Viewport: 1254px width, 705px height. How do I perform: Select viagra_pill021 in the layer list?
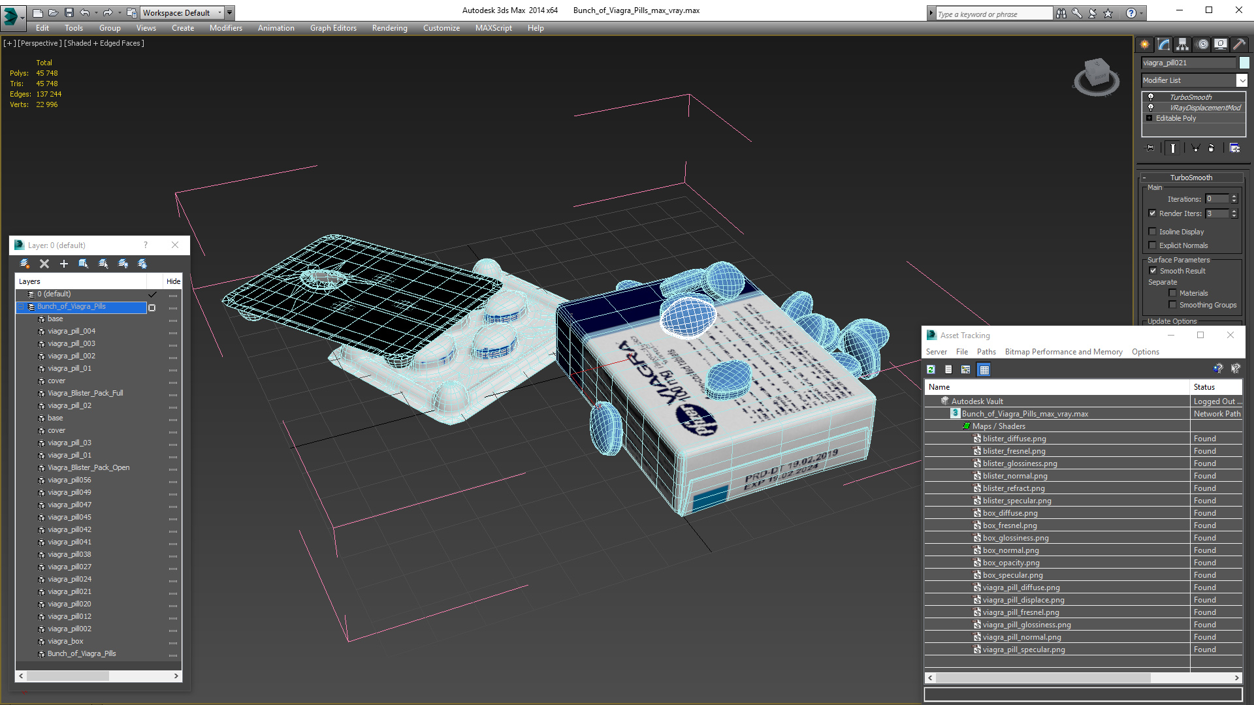coord(69,591)
